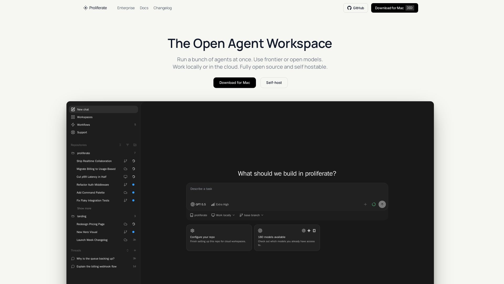Image resolution: width=504 pixels, height=284 pixels.
Task: Open thread Explain the billing webhook flow
Action: (x=103, y=266)
